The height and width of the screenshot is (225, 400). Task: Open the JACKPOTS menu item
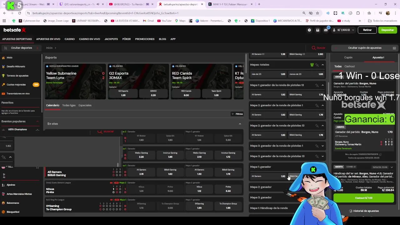tap(111, 39)
